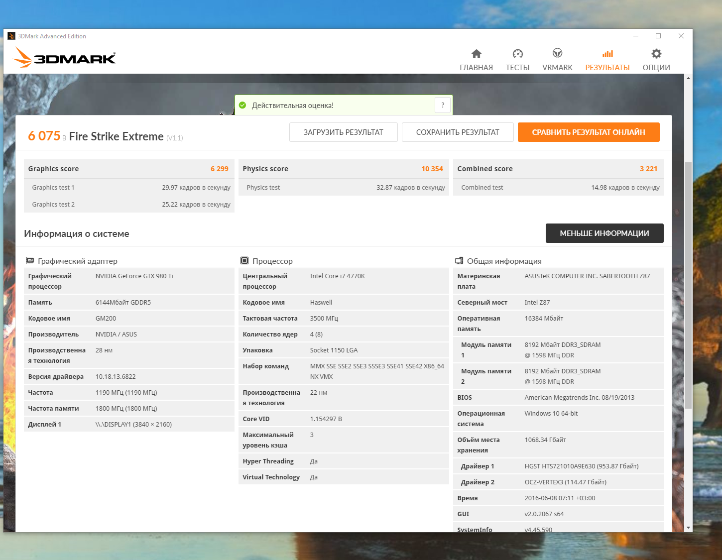The height and width of the screenshot is (560, 722).
Task: Click the overall score 6 075
Action: pyautogui.click(x=44, y=136)
